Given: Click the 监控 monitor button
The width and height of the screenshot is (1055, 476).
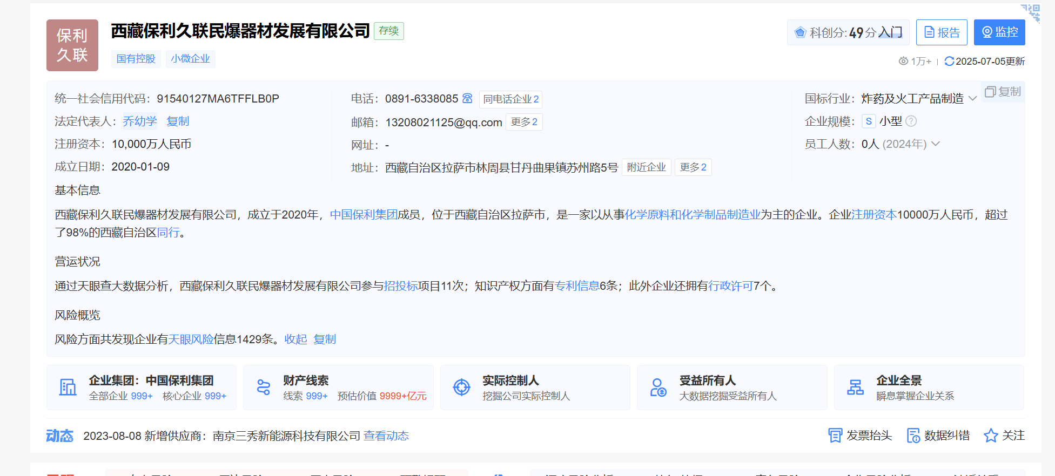Looking at the screenshot, I should 999,32.
